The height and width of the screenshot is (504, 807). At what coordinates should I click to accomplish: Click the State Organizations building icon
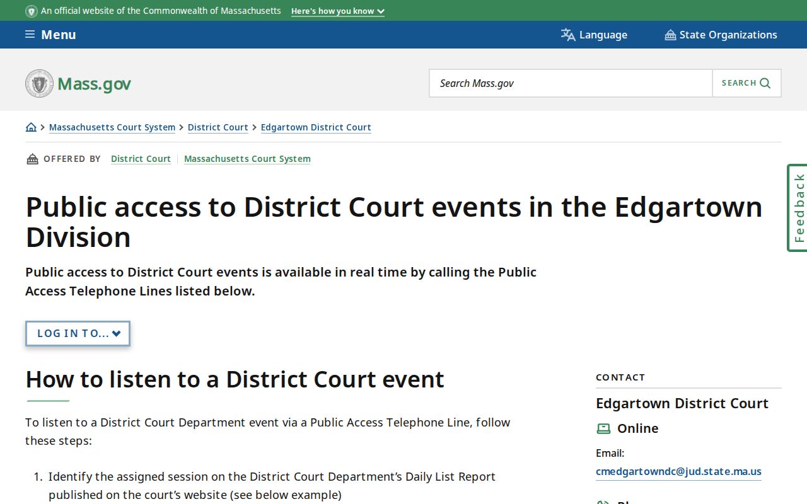click(x=670, y=35)
